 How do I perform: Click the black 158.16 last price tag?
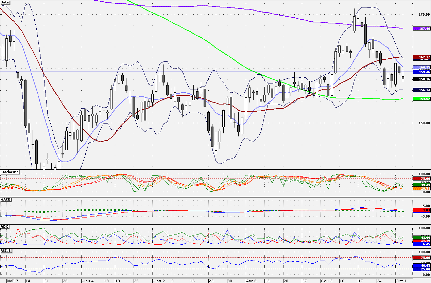tap(421, 79)
